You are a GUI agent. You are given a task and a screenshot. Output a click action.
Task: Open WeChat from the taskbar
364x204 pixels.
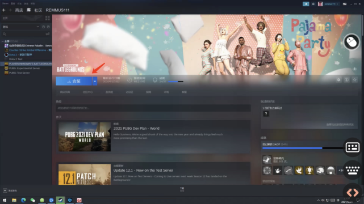click(x=33, y=200)
